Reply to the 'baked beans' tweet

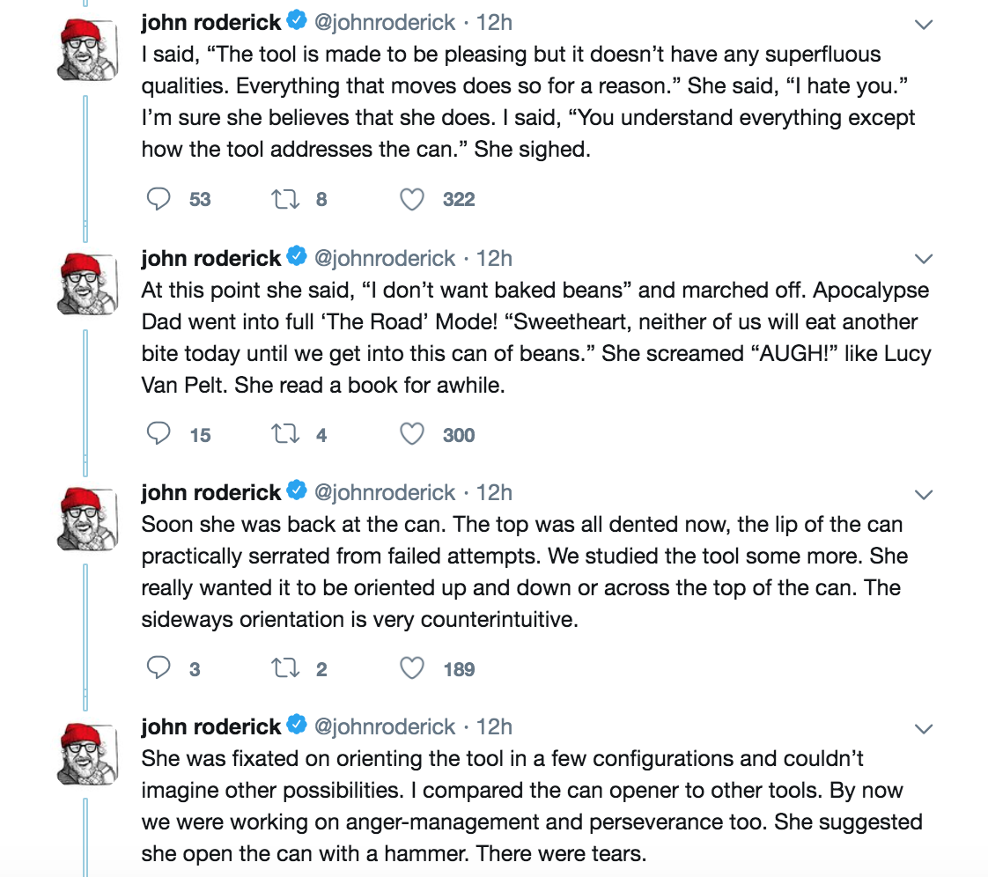tap(159, 434)
